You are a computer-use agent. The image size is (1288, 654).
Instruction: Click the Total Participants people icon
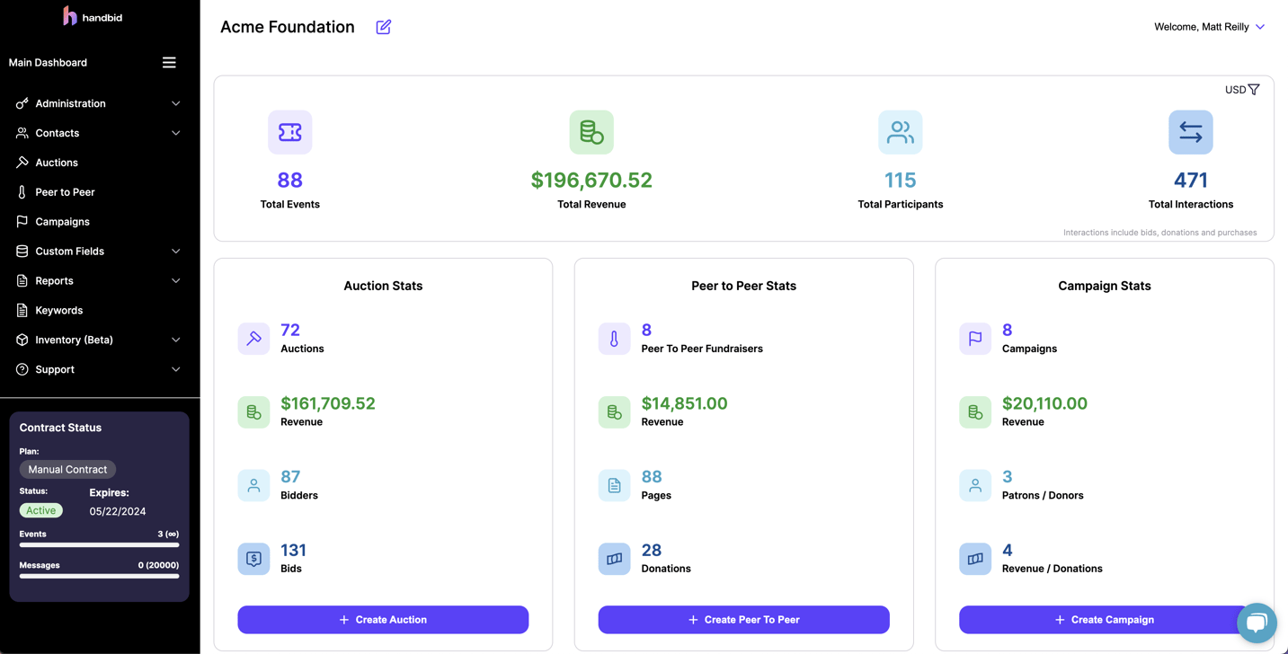[901, 132]
